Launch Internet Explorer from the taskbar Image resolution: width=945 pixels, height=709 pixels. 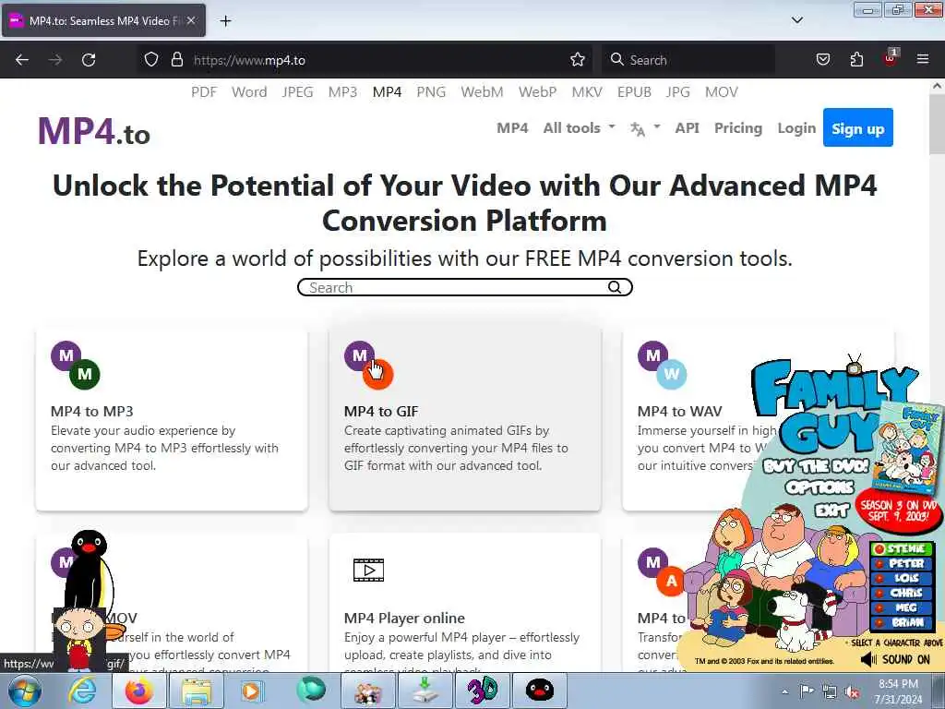[x=82, y=691]
